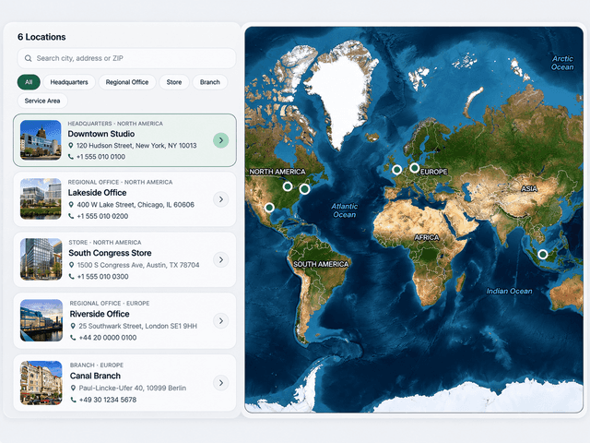590x443 pixels.
Task: Click address Paul-Lincke-Ufer 40, Berlin
Action: click(133, 388)
